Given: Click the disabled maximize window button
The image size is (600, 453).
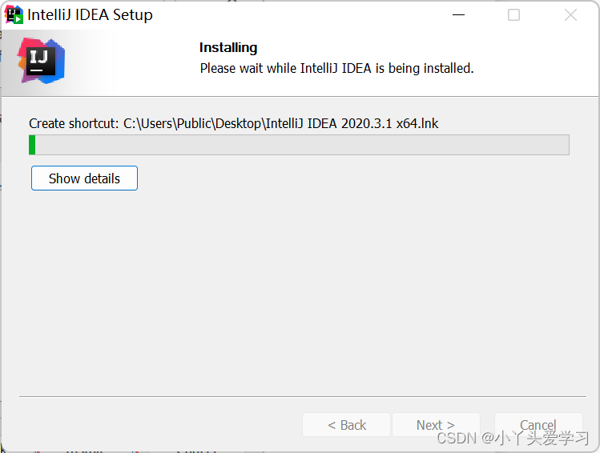Looking at the screenshot, I should pyautogui.click(x=513, y=15).
